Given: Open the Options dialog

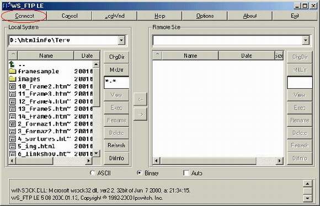Looking at the screenshot, I should pyautogui.click(x=205, y=15).
